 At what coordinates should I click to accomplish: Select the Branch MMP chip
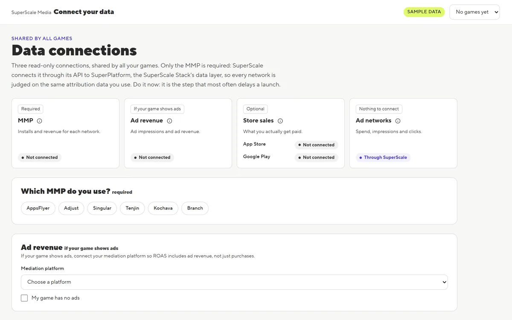click(x=195, y=208)
